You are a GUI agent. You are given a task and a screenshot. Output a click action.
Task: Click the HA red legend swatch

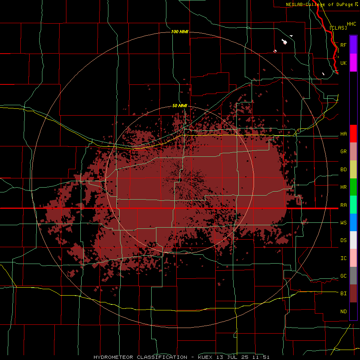point(353,134)
